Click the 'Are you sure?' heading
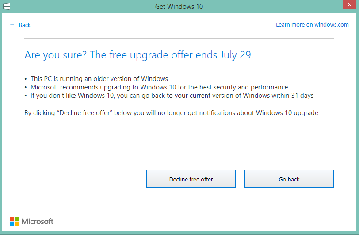Screen dimensions: 359x235 coord(139,55)
